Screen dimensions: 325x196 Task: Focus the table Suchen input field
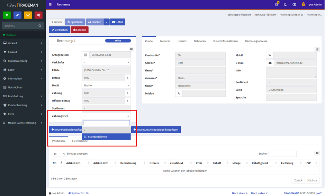coord(282,154)
